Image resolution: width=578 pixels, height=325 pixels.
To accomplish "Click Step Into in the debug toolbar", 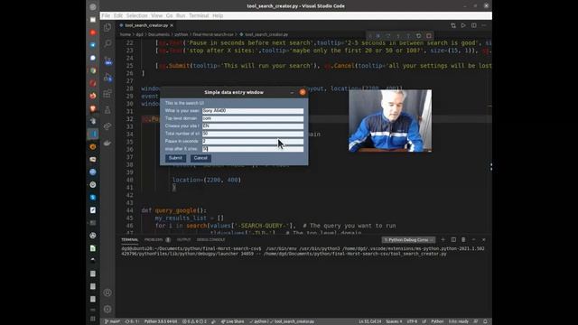I will point(398,36).
